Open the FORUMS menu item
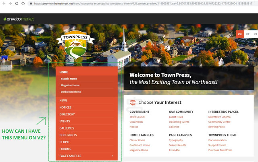 [65, 149]
